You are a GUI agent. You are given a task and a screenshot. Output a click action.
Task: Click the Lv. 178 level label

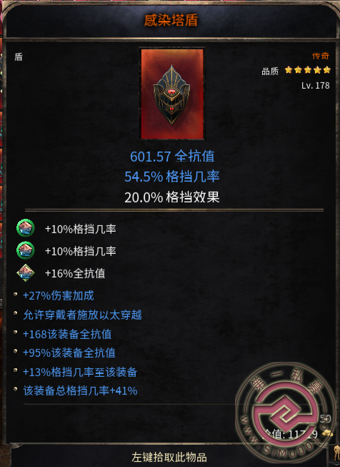pyautogui.click(x=315, y=86)
